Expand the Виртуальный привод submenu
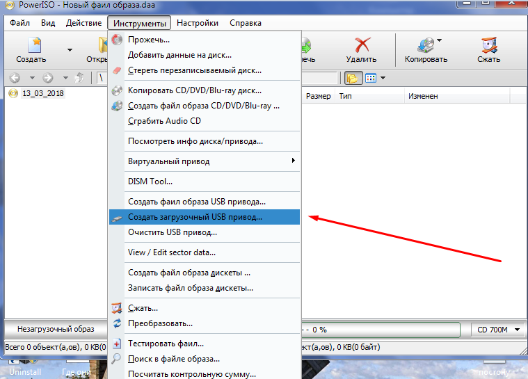 coord(205,161)
